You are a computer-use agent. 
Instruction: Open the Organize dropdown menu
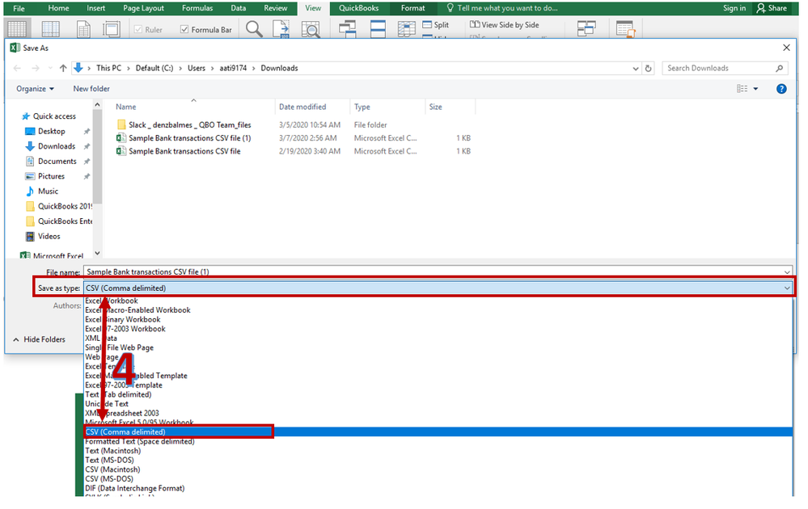pos(35,89)
